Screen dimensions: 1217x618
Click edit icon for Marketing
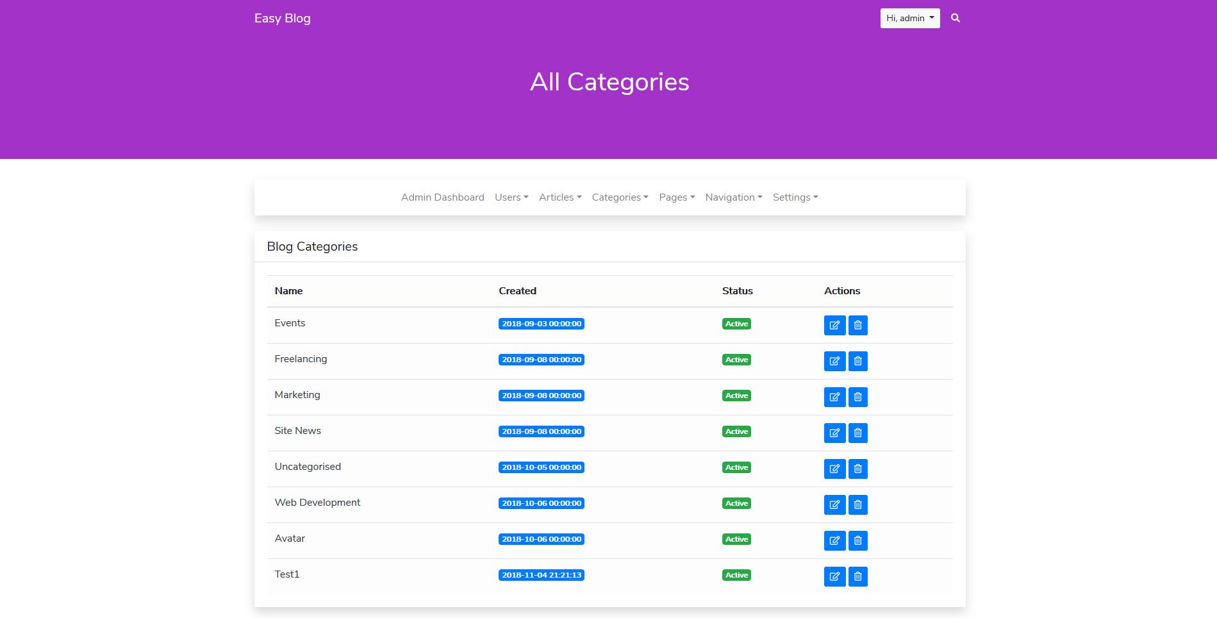pyautogui.click(x=834, y=397)
